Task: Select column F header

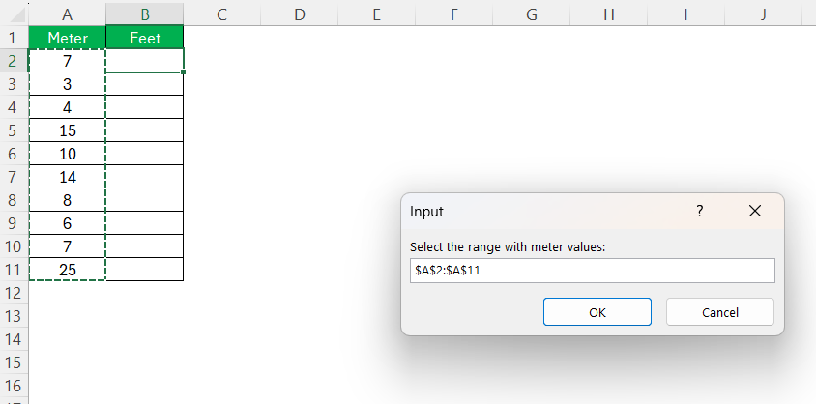Action: (453, 14)
